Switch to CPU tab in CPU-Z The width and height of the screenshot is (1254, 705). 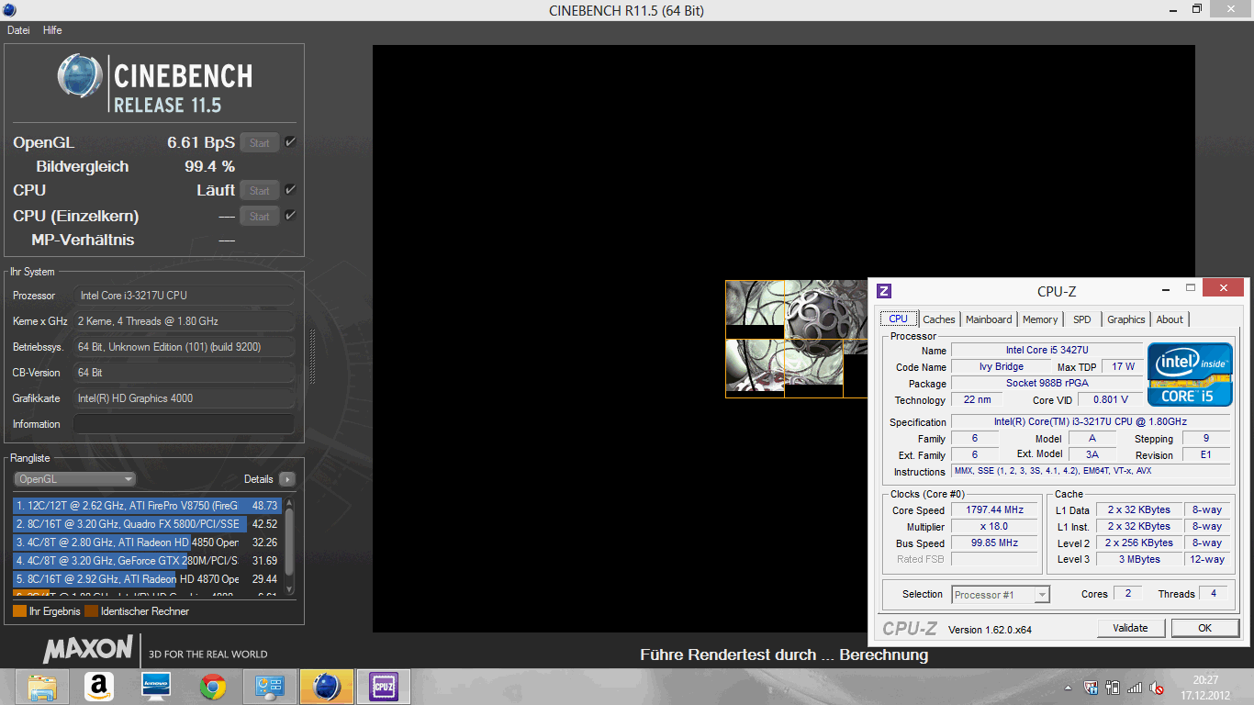click(899, 319)
